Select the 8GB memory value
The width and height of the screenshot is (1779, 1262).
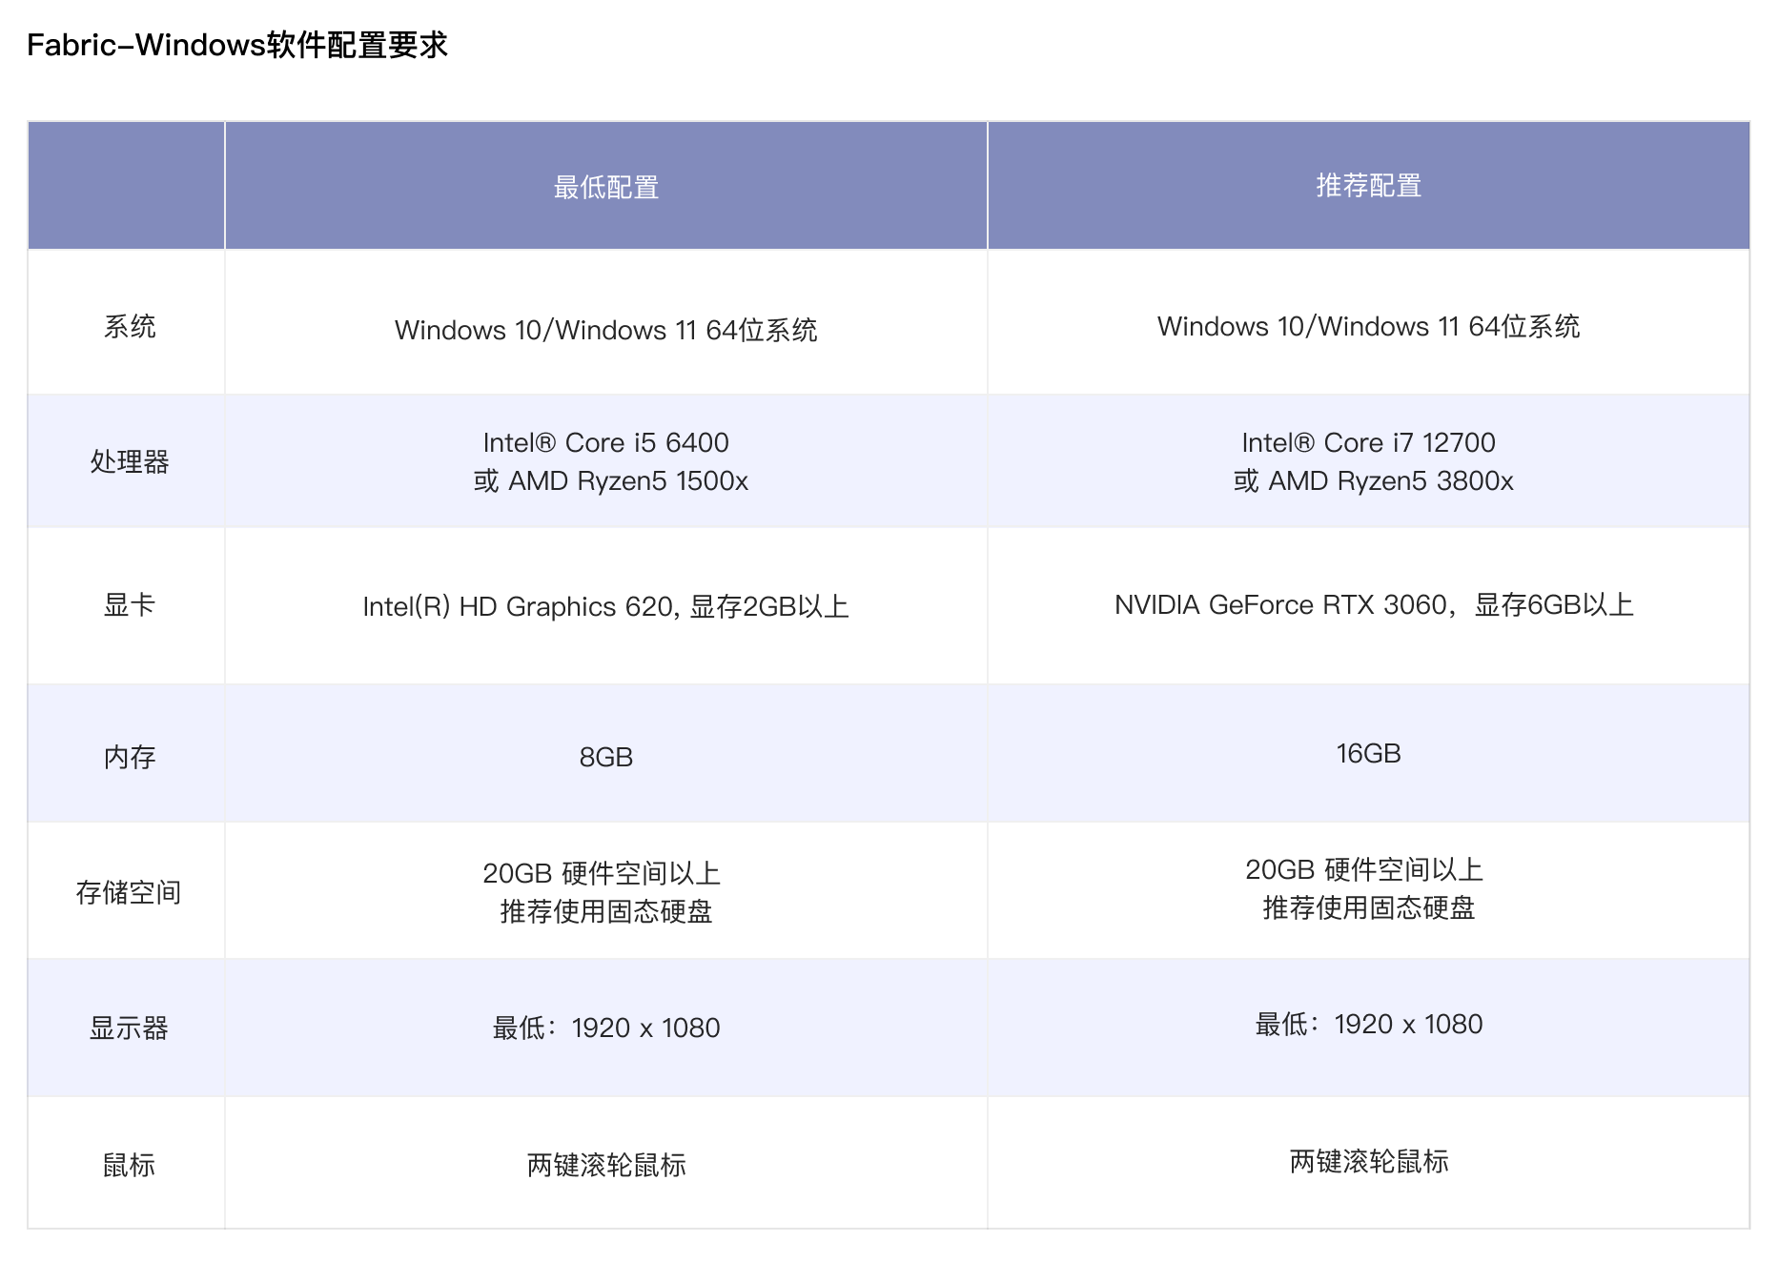606,757
